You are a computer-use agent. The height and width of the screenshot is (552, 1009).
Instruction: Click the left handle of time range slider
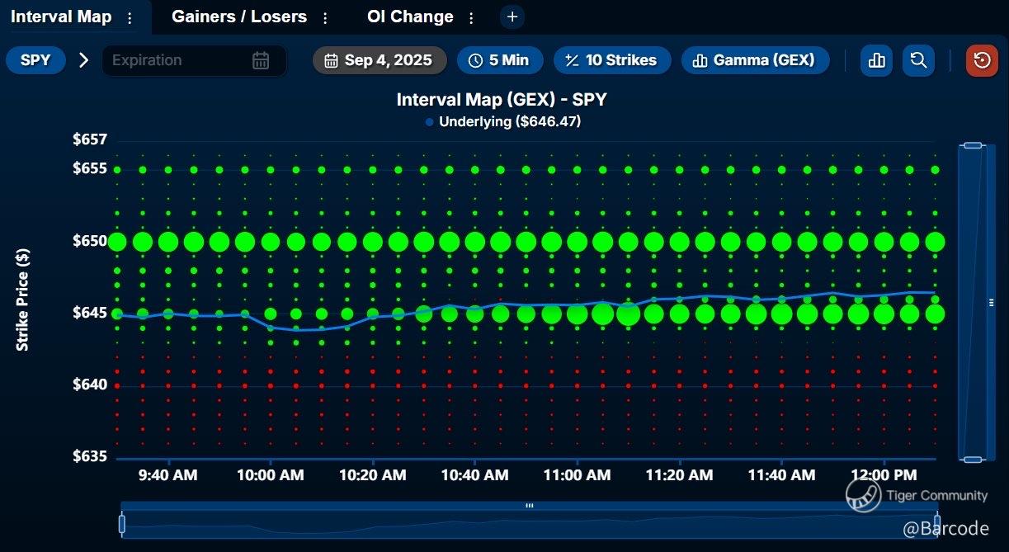[122, 523]
